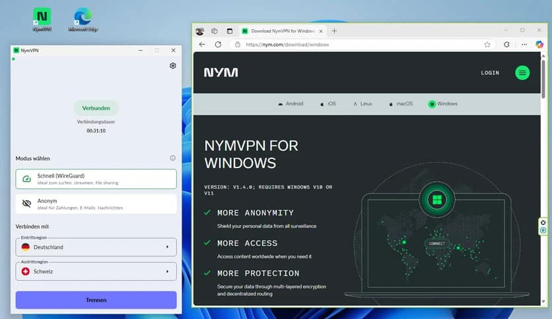Open Edge workspaces icon
The width and height of the screenshot is (552, 319).
215,31
